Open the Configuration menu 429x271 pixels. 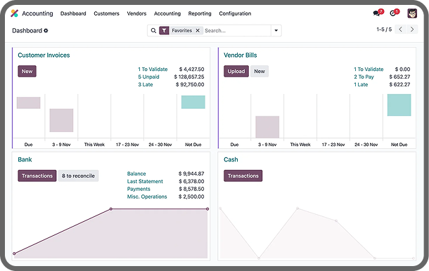coord(235,13)
